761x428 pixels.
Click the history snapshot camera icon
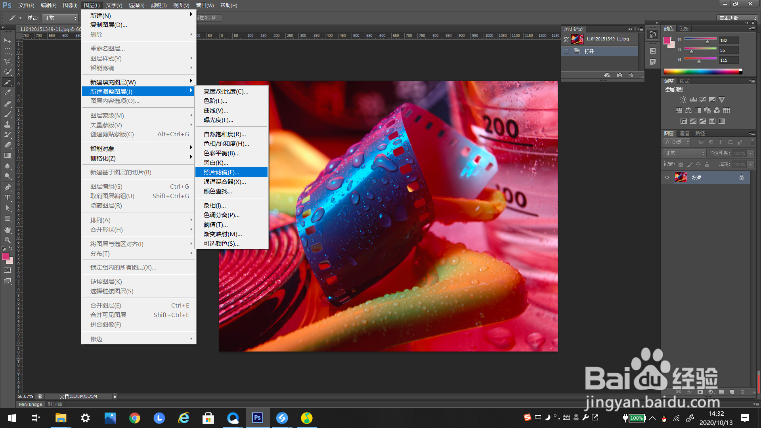[620, 75]
